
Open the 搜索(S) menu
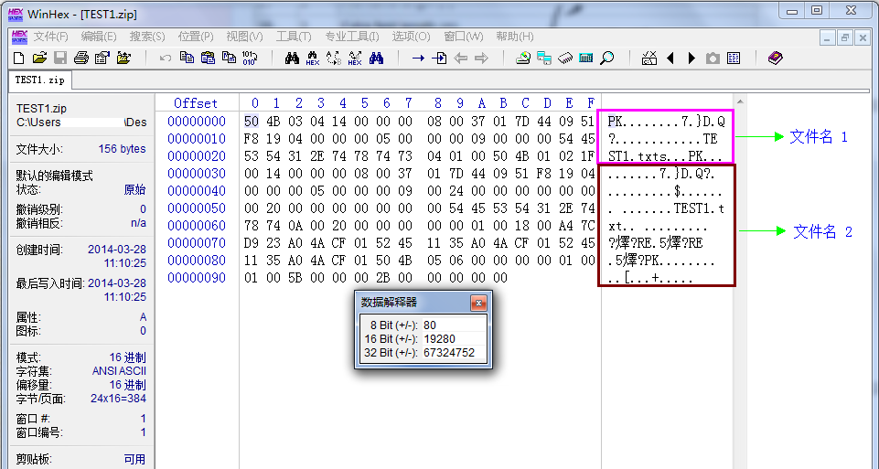point(147,37)
